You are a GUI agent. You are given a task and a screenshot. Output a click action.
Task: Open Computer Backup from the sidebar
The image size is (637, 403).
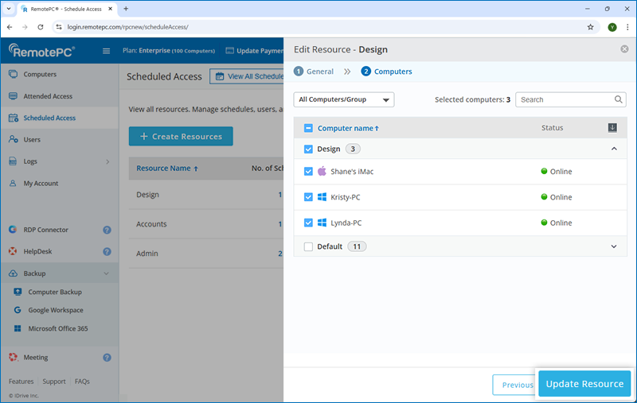55,292
